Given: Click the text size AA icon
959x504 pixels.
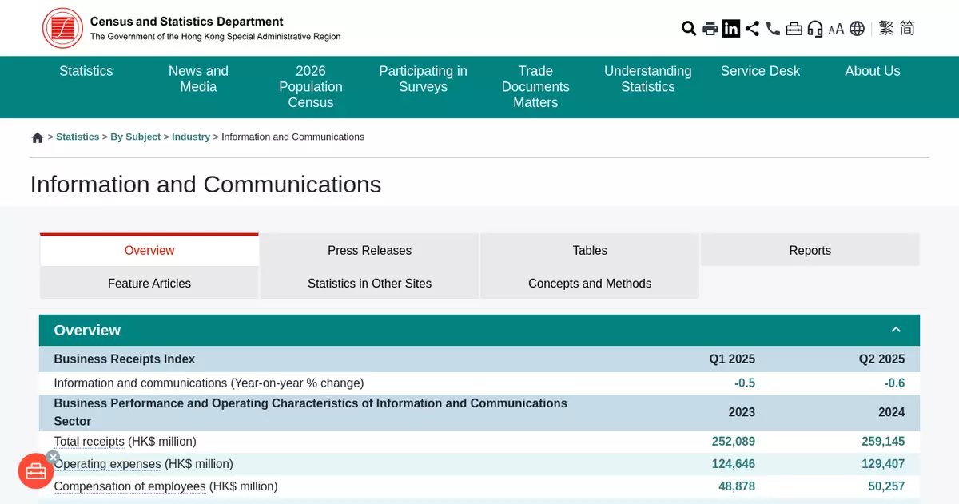Looking at the screenshot, I should (836, 29).
